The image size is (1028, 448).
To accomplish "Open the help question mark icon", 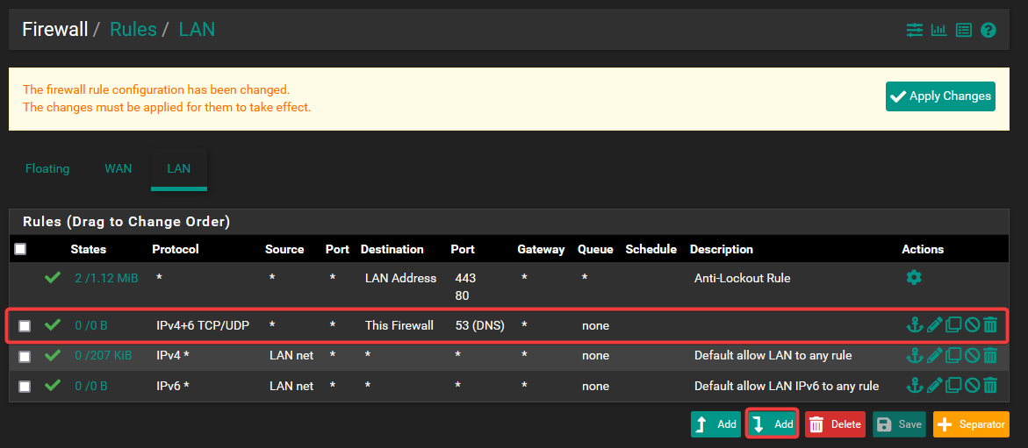I will click(988, 30).
